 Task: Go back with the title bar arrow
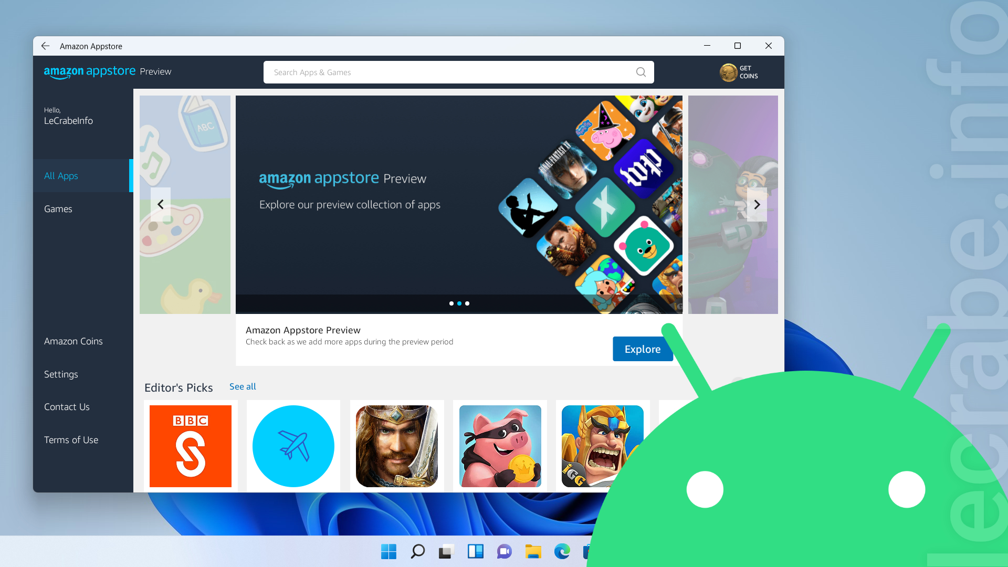coord(46,46)
